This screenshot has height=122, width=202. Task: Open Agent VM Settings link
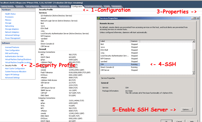coord(12,75)
